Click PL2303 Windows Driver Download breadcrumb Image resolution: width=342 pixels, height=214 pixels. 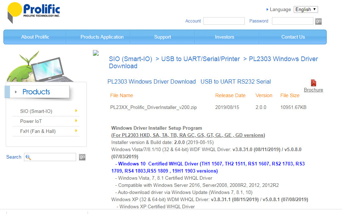coord(213,63)
